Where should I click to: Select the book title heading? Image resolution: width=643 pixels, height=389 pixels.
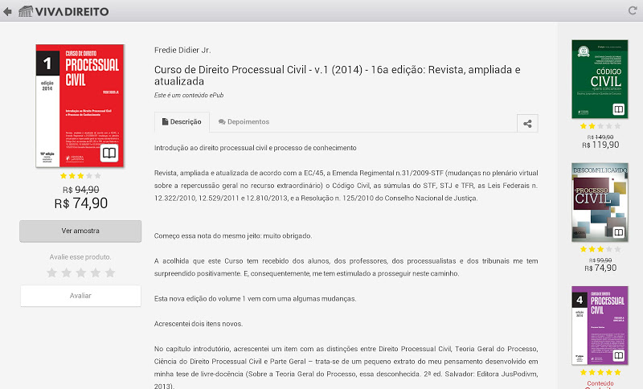(x=337, y=76)
